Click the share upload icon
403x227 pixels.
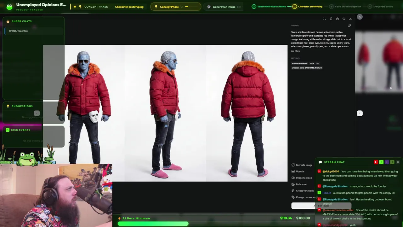click(338, 19)
